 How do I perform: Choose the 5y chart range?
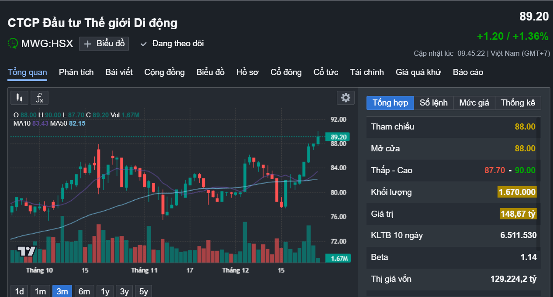pos(144,291)
